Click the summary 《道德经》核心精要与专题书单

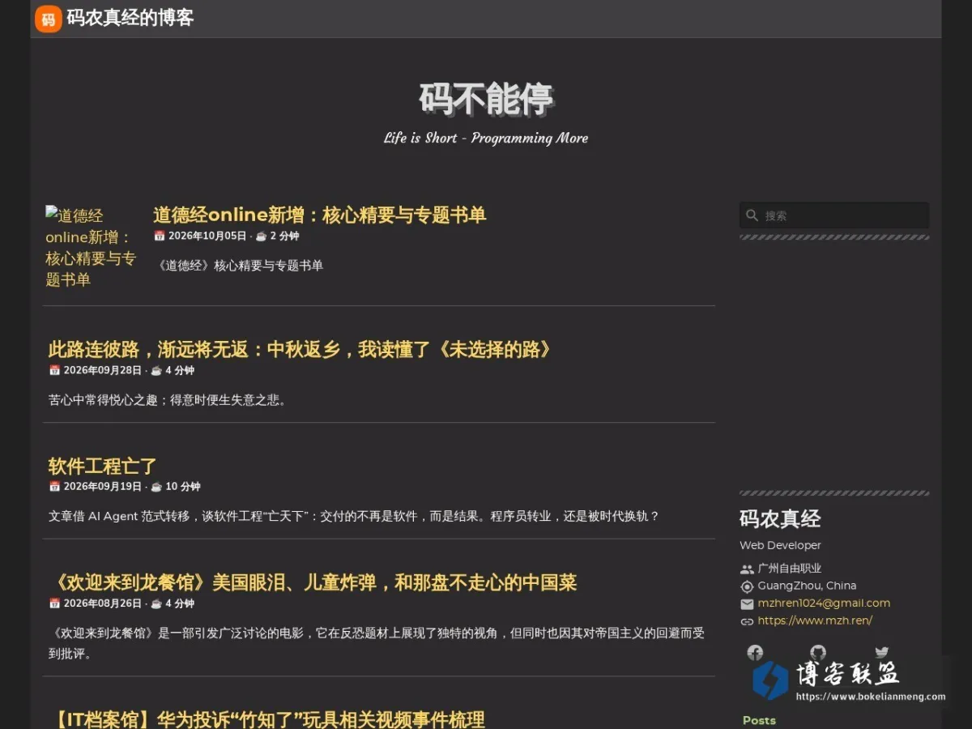click(238, 266)
